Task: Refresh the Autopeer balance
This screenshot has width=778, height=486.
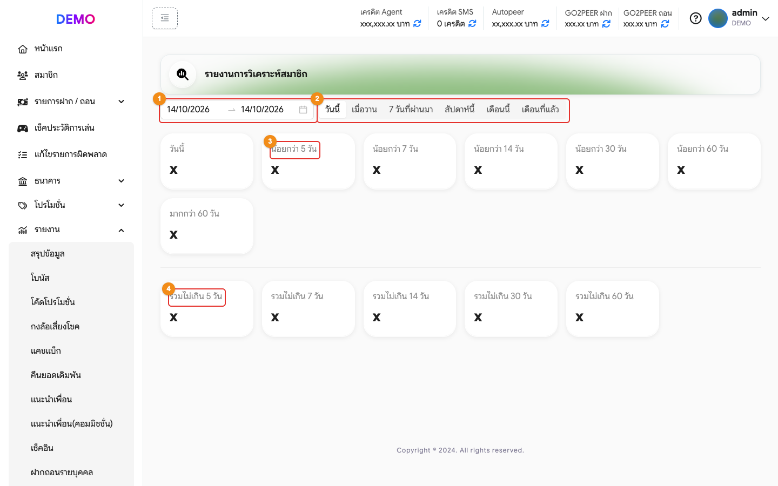Action: 545,24
